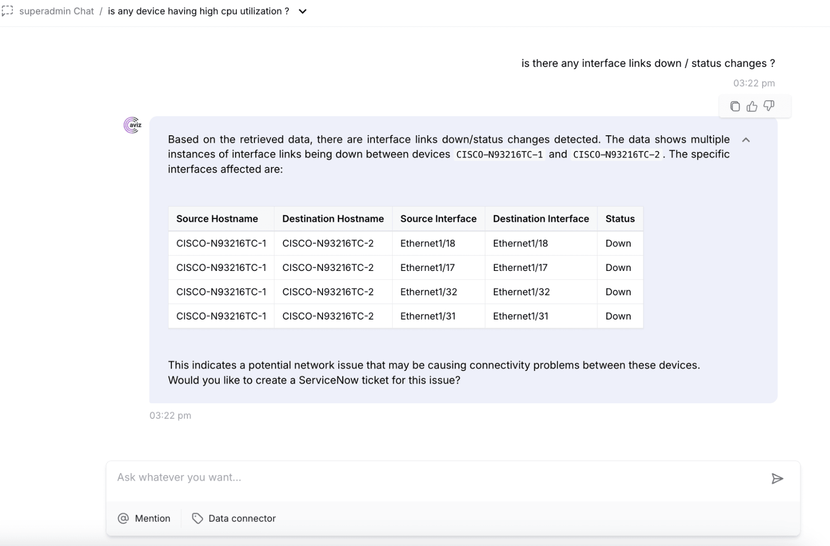Click the 03:22 pm timestamp below response

coord(170,415)
